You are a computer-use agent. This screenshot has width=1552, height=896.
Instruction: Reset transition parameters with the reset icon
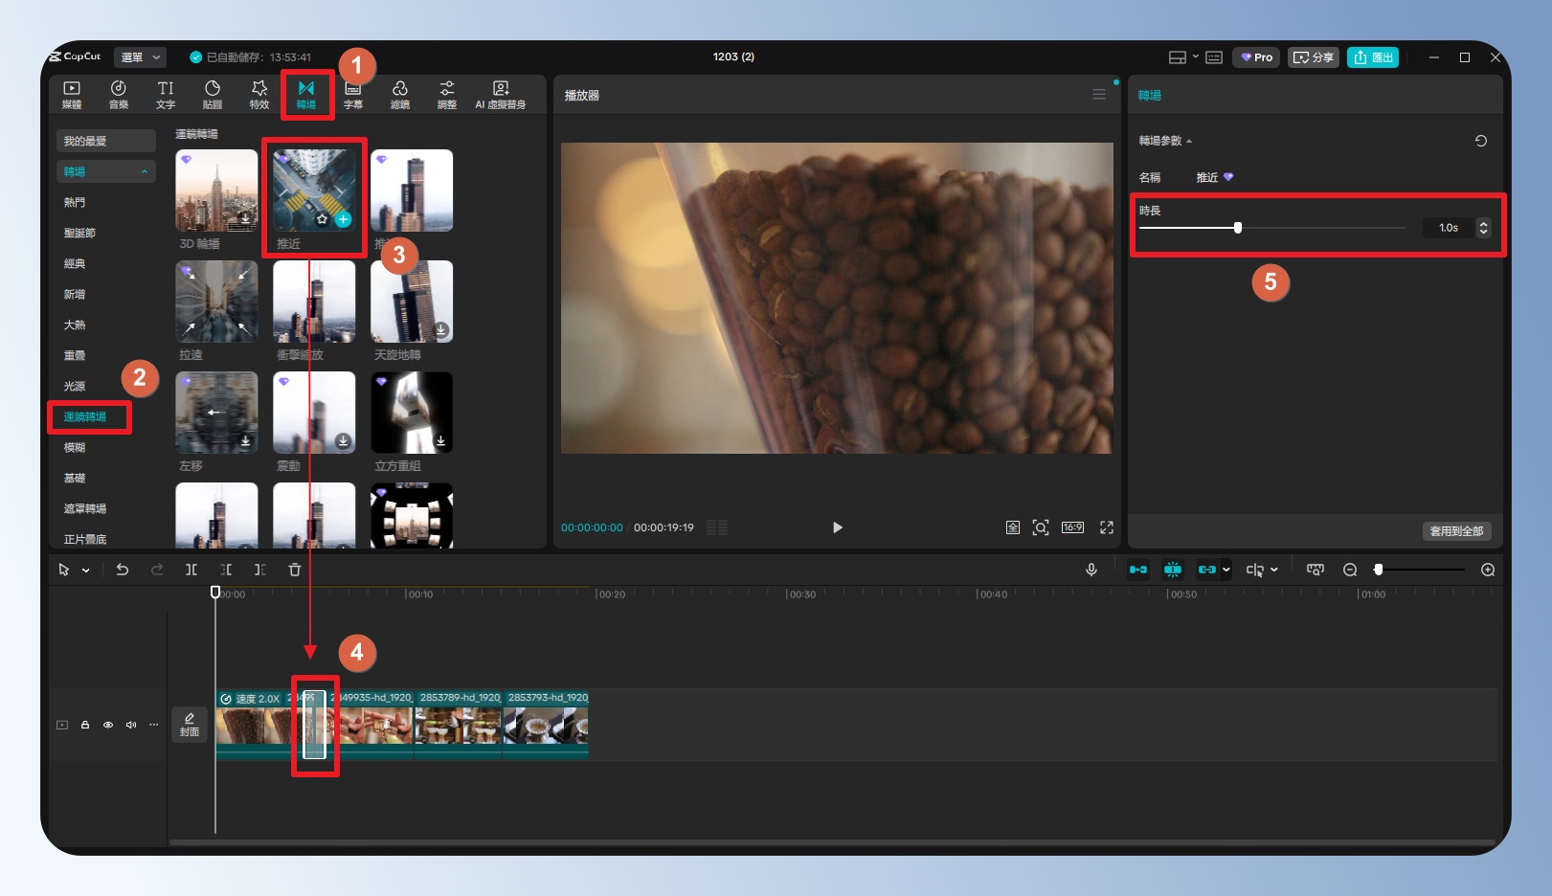[x=1480, y=141]
